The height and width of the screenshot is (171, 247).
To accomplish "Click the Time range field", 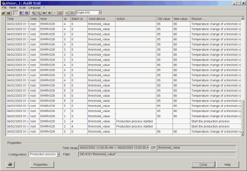I will [x=114, y=147].
